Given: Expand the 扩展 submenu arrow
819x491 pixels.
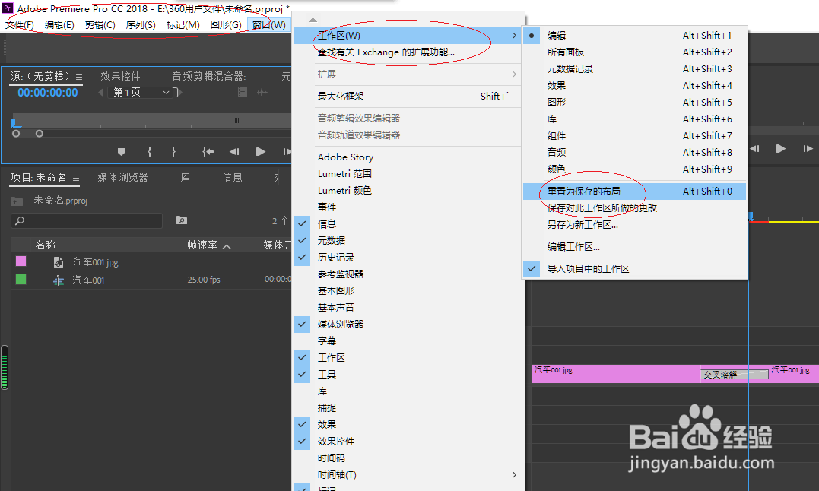Looking at the screenshot, I should coord(514,74).
